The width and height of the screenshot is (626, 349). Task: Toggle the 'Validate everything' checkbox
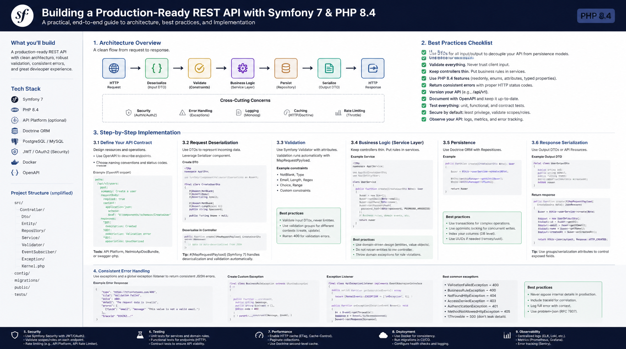tap(424, 65)
